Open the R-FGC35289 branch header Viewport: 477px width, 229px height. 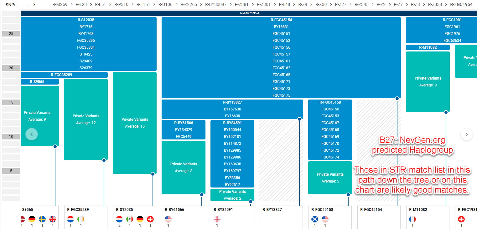click(64, 75)
